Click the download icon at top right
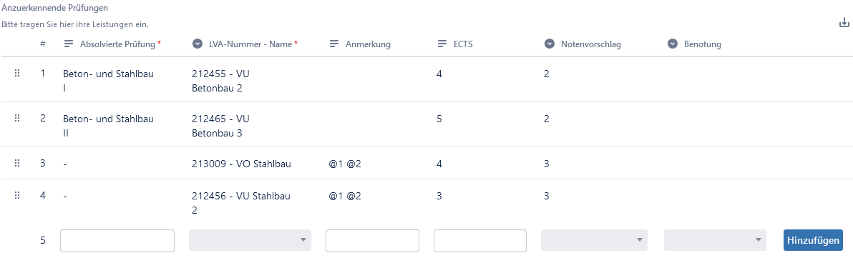The height and width of the screenshot is (263, 853). tap(844, 23)
